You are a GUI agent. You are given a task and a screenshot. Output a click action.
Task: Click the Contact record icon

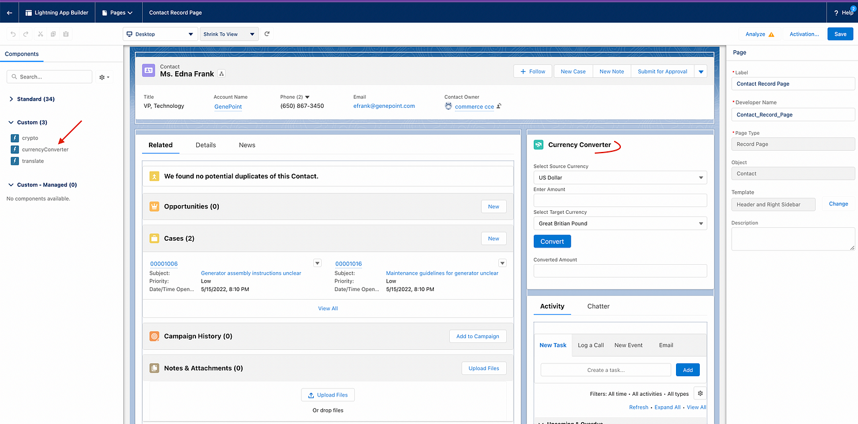[148, 70]
